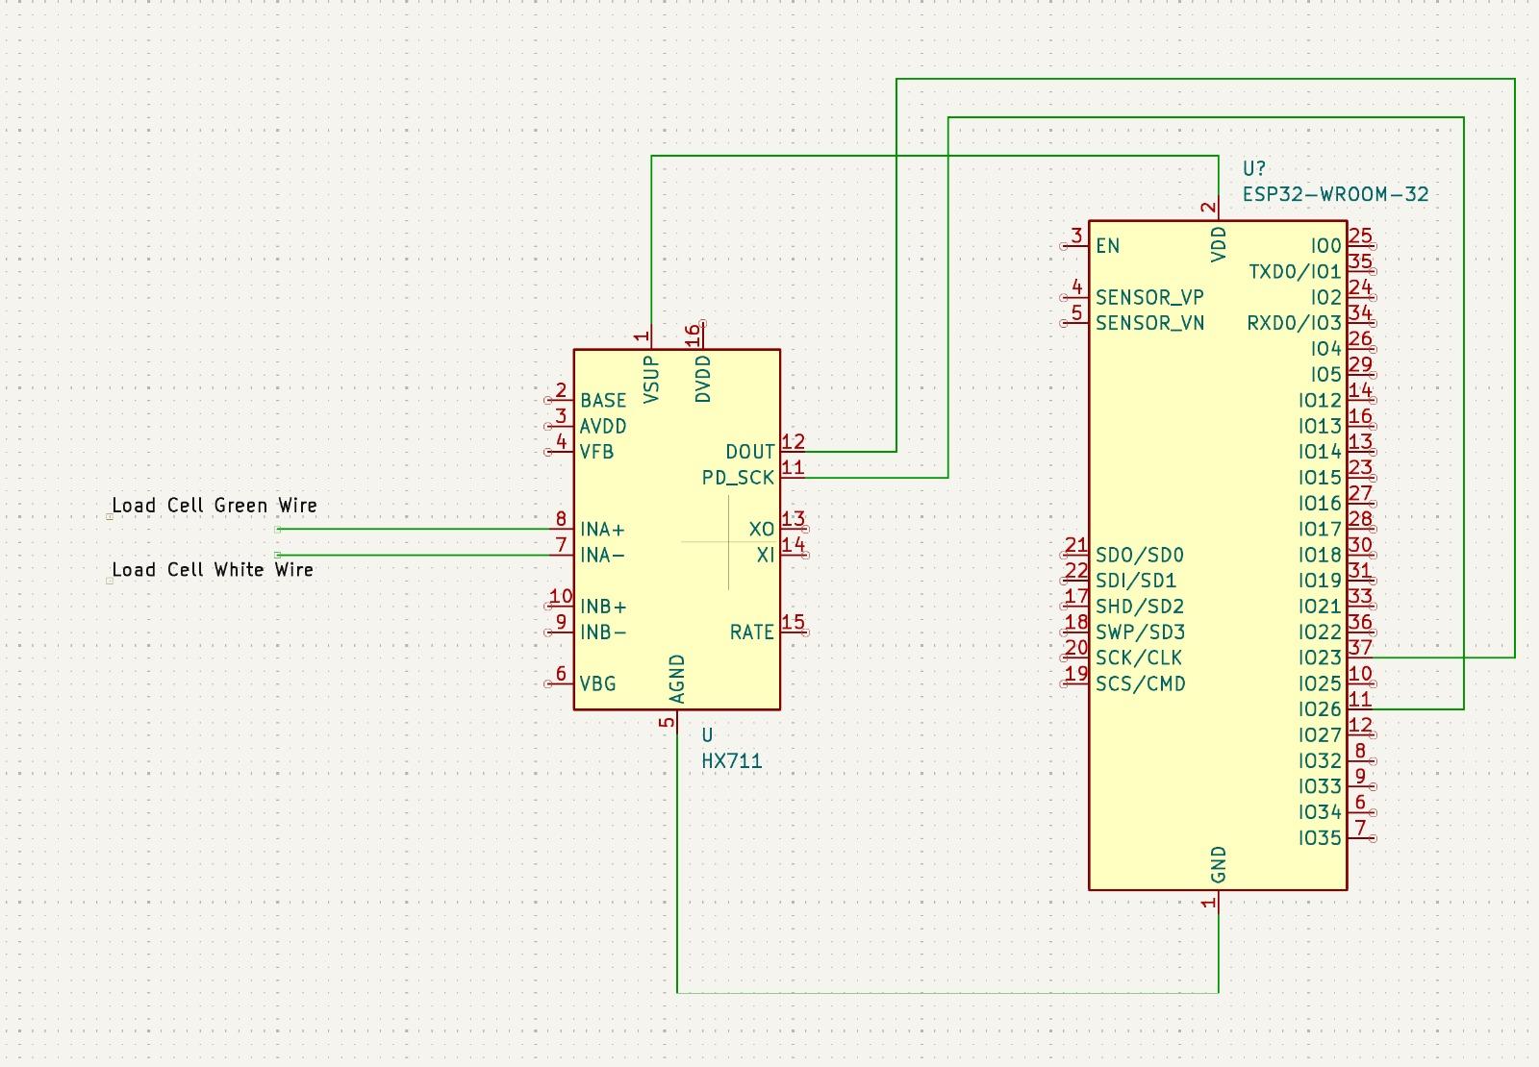Select the VSUP pin label on HX711

coord(651,379)
